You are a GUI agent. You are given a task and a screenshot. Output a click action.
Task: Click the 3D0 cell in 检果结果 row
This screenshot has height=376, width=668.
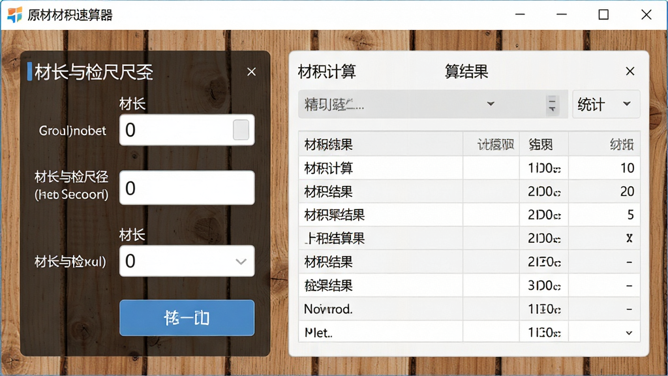point(543,285)
